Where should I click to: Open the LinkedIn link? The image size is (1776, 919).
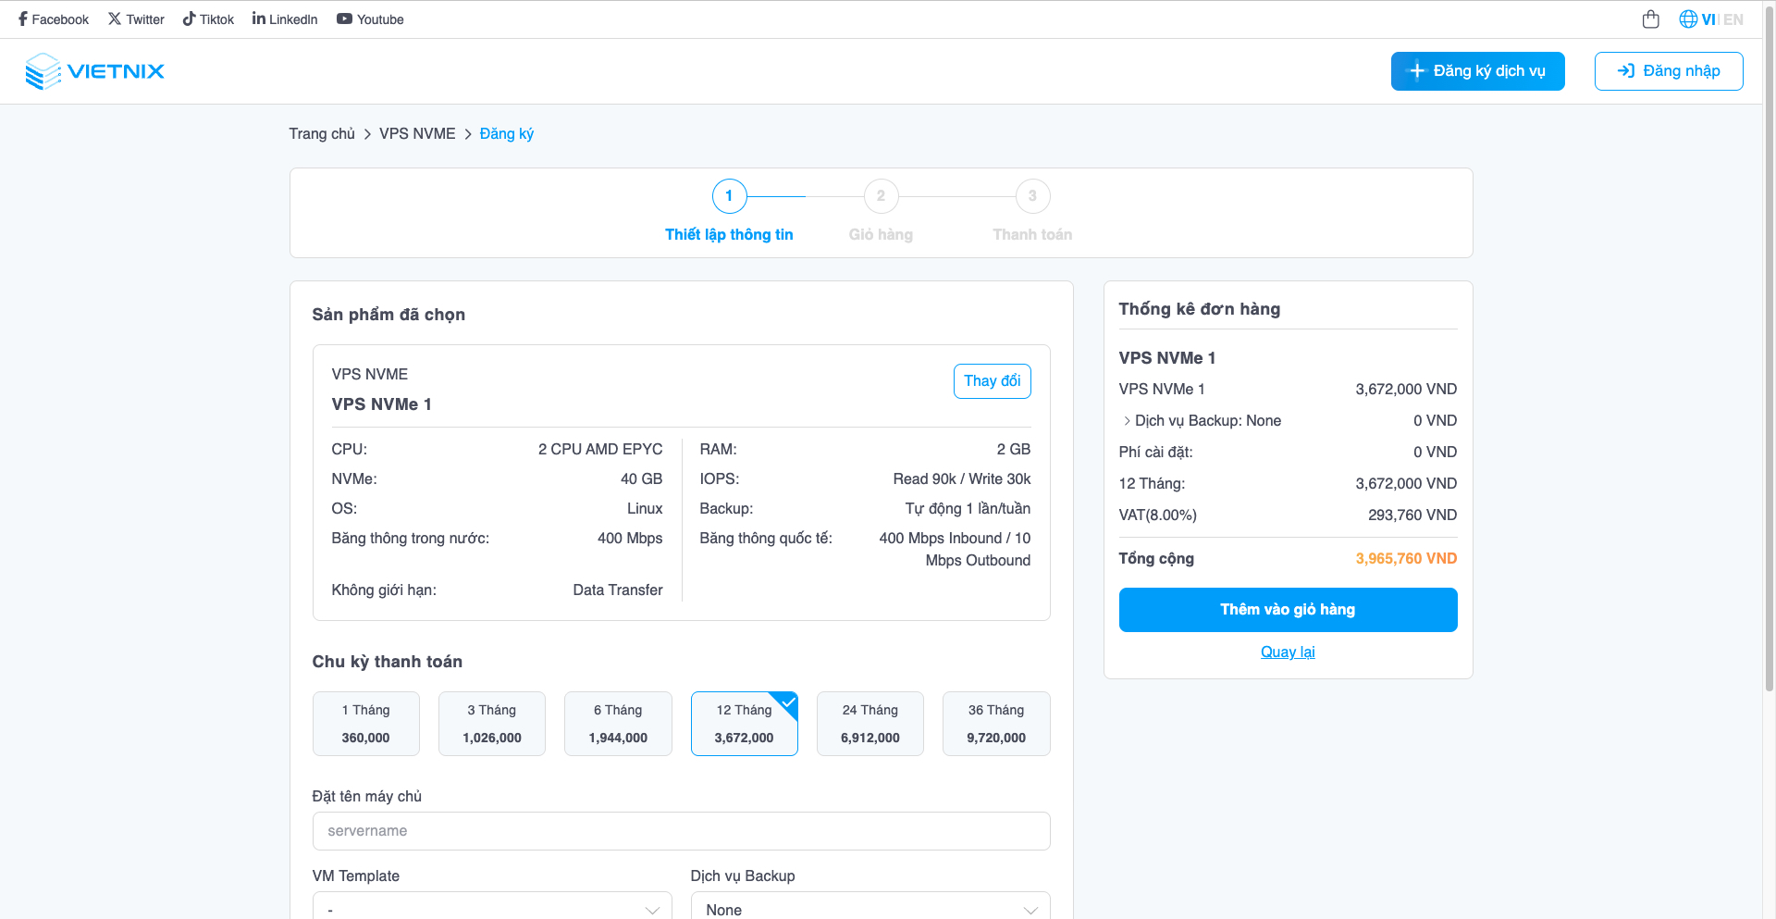[x=285, y=19]
